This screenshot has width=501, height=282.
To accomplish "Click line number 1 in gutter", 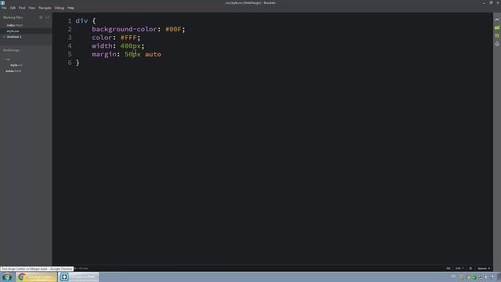I will coord(70,21).
